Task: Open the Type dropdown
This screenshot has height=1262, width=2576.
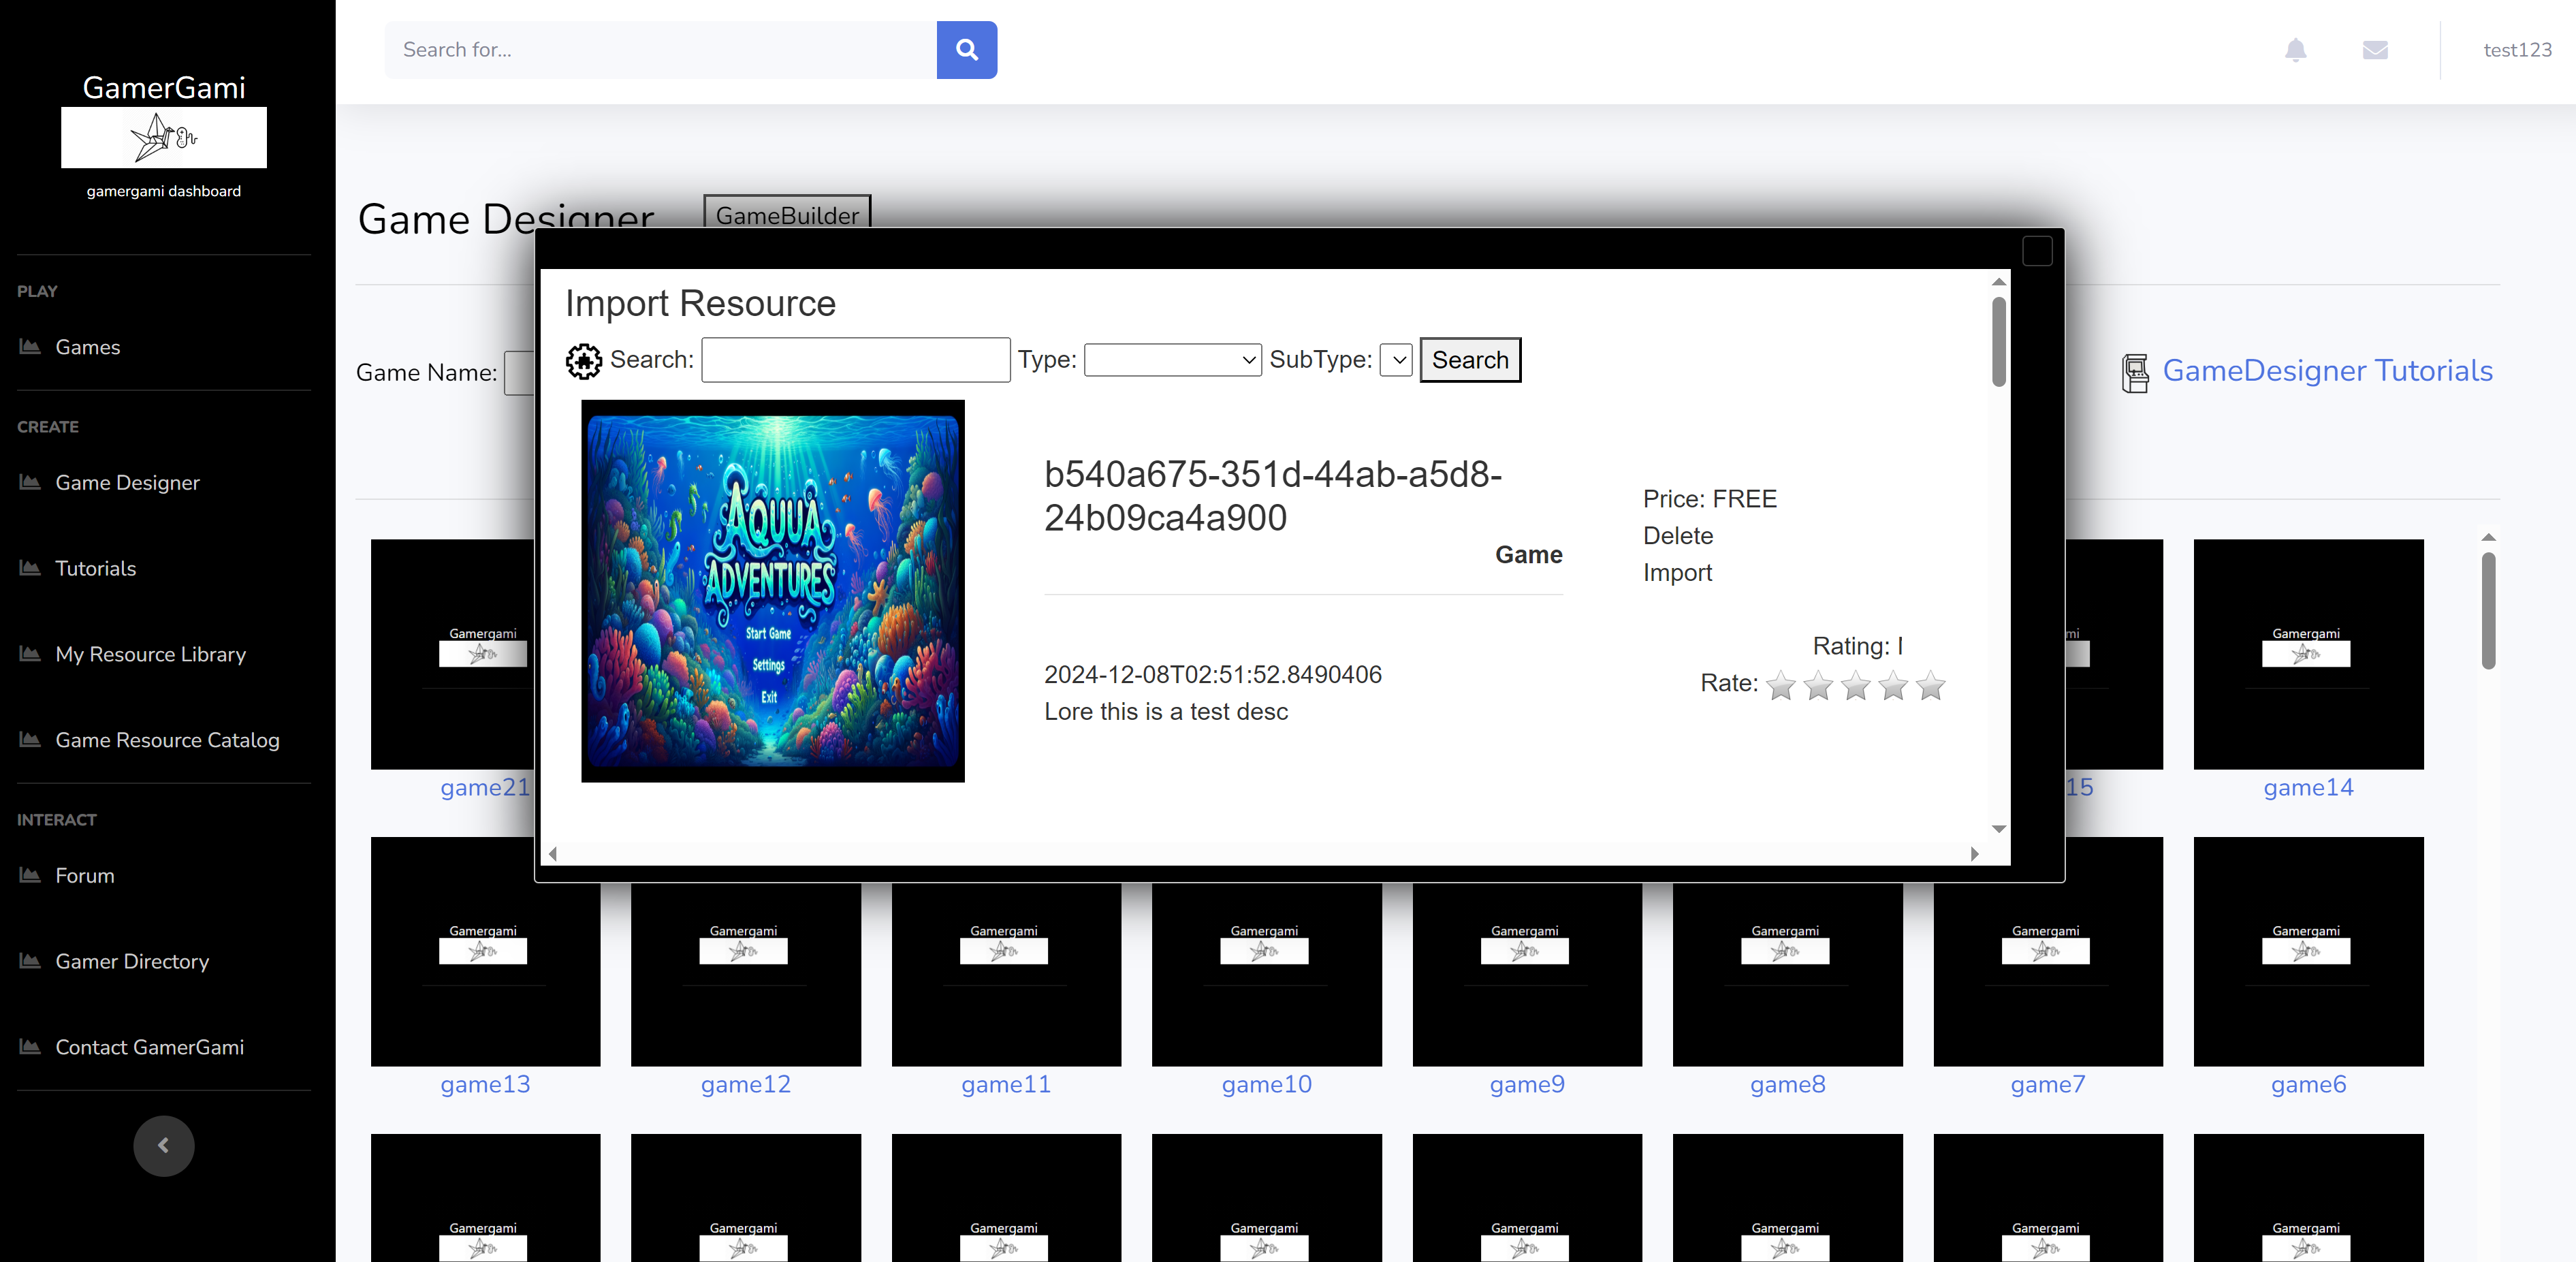Action: tap(1172, 360)
